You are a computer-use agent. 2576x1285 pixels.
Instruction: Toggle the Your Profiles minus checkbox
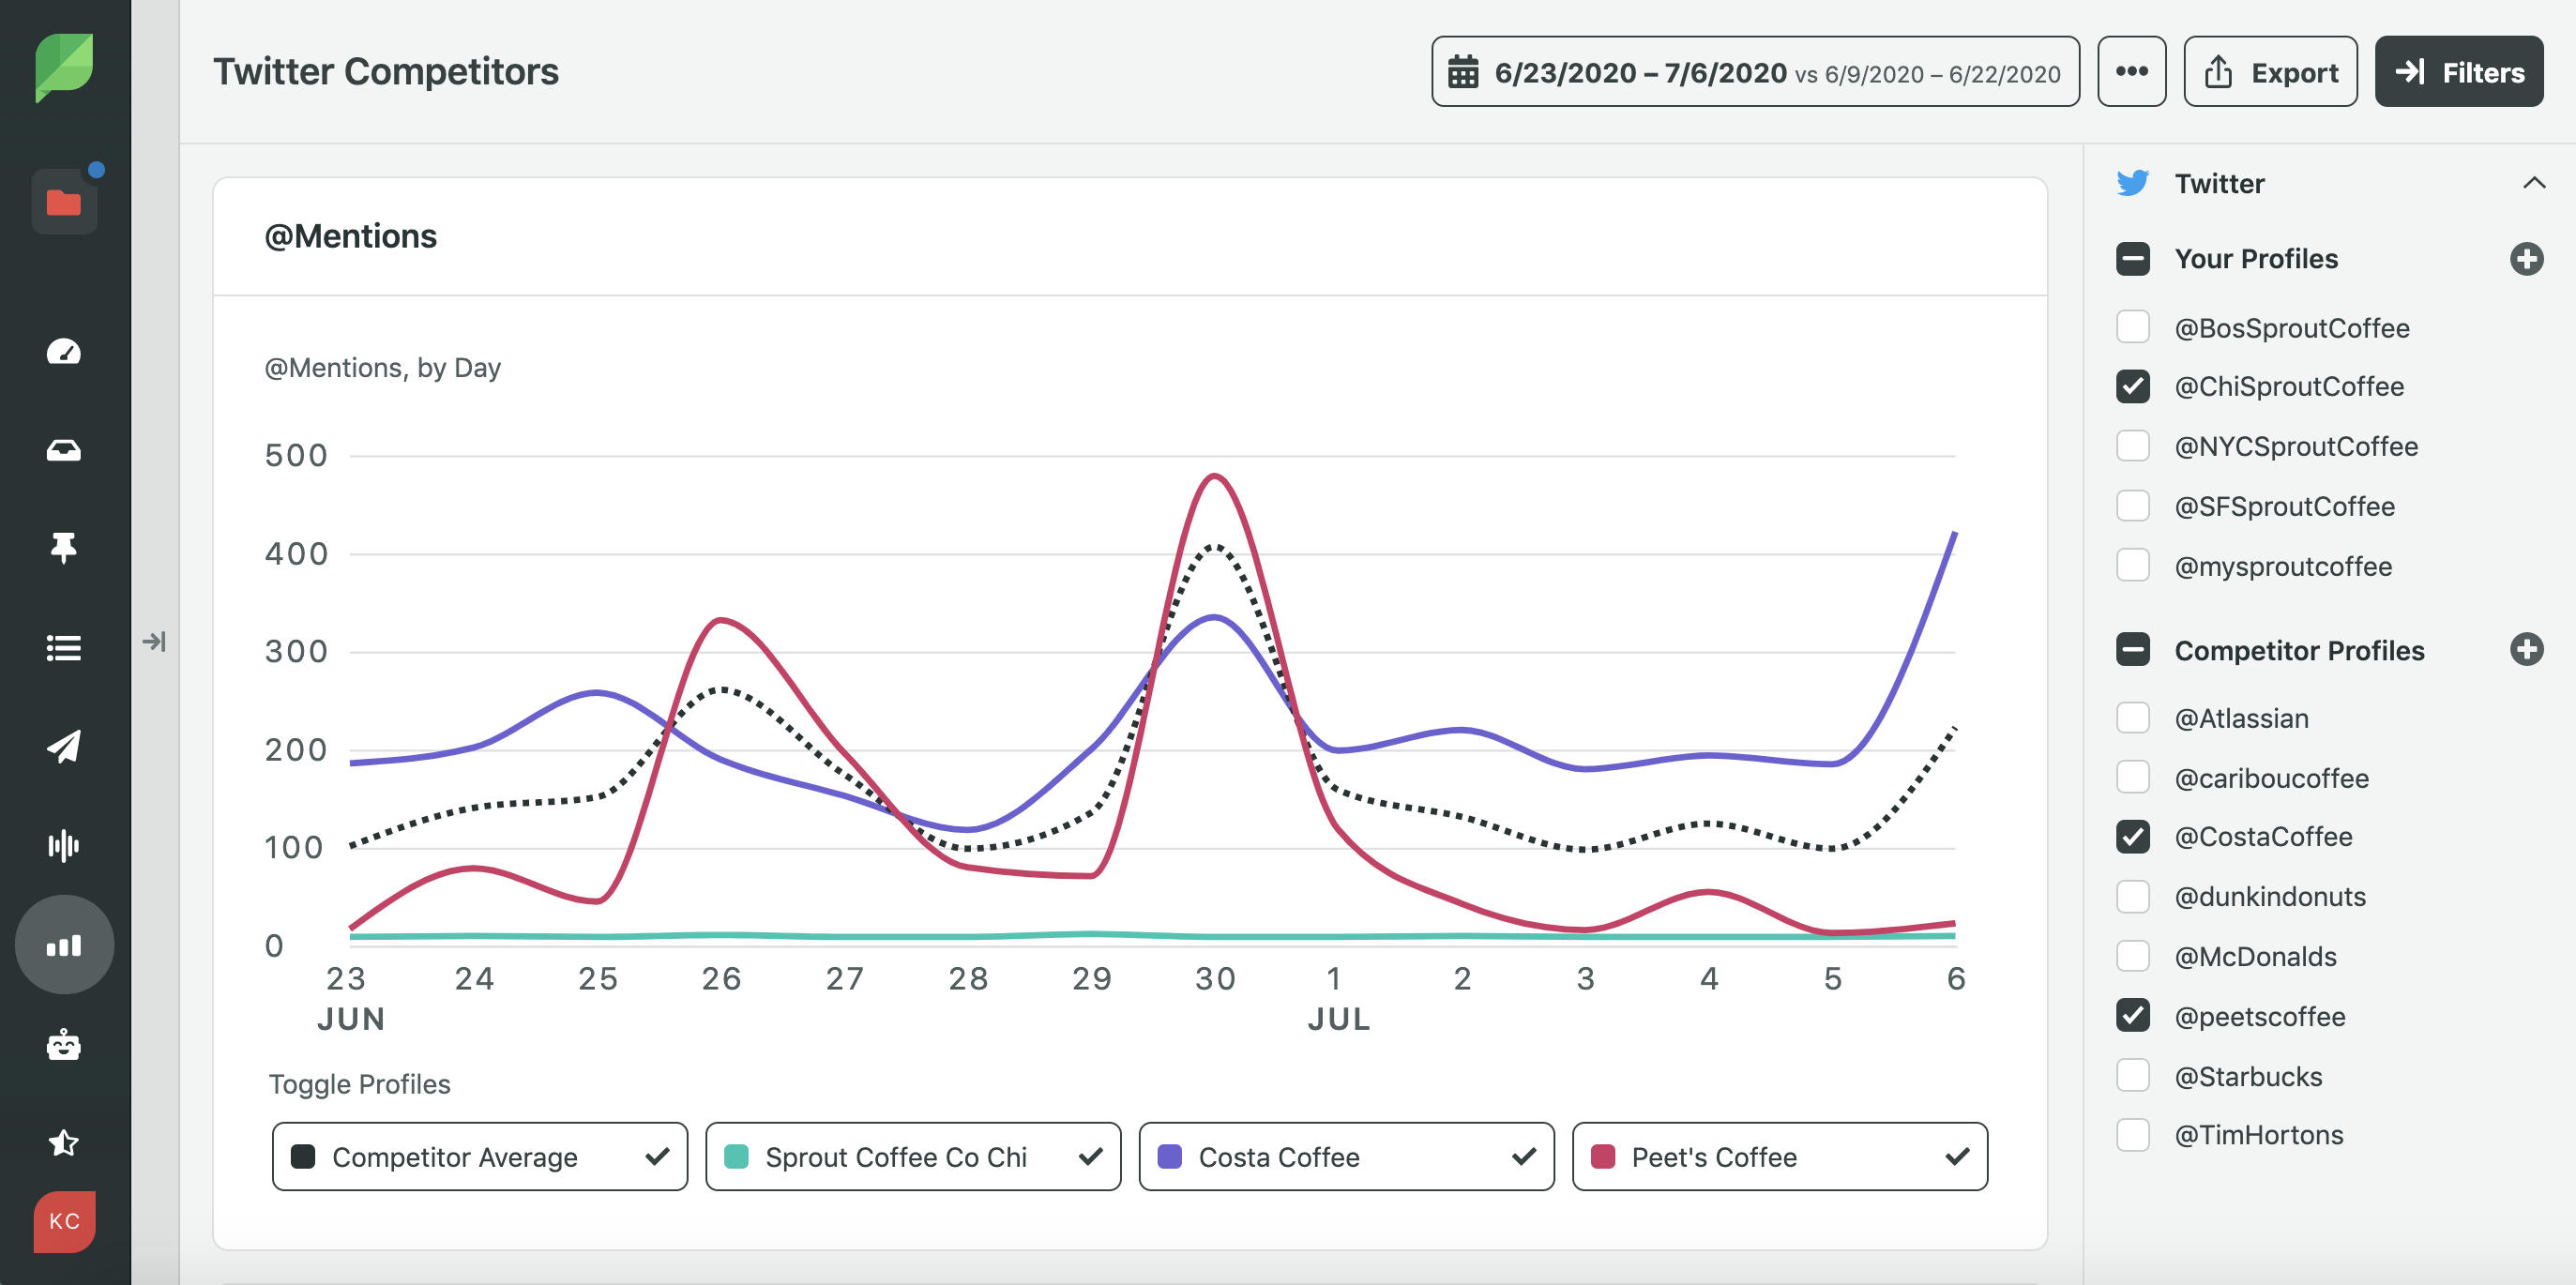tap(2132, 259)
